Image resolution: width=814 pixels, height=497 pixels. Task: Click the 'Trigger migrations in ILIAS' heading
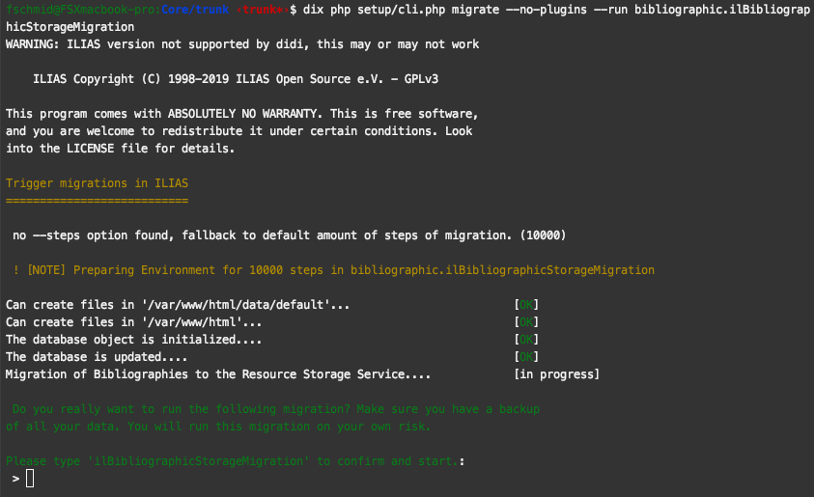coord(97,183)
